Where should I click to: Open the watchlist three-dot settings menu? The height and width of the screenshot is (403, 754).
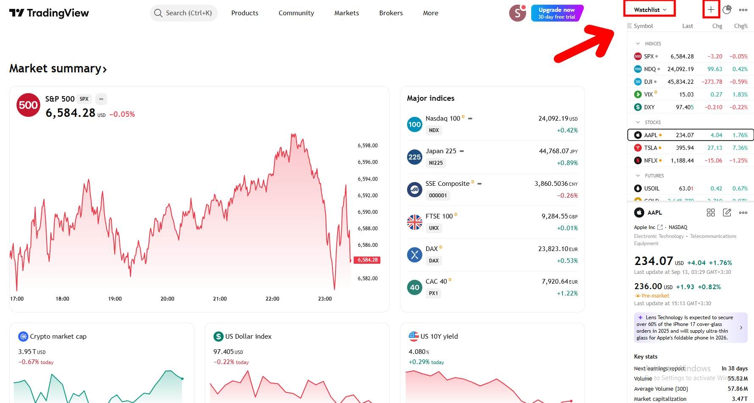coord(743,10)
